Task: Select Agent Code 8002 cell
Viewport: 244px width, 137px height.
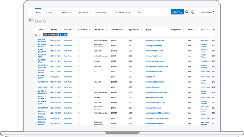Action: (x=130, y=61)
